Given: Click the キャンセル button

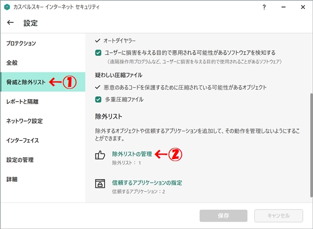Looking at the screenshot, I should 278,215.
